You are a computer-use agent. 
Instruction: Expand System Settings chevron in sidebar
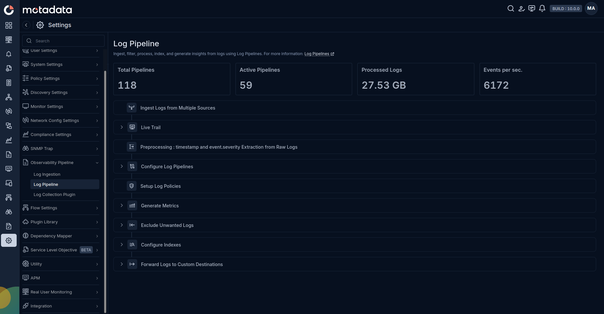click(x=97, y=65)
